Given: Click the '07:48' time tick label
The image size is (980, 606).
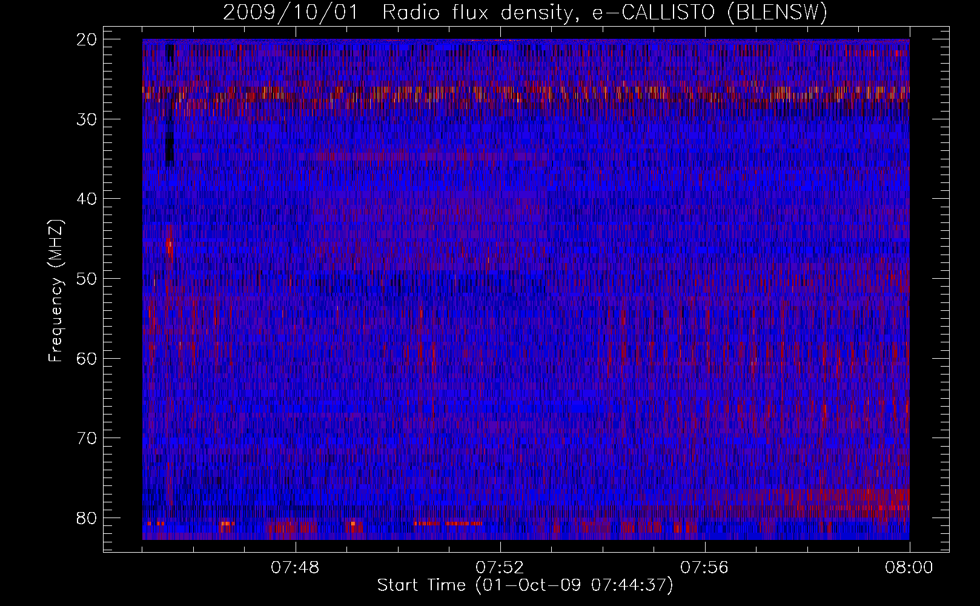Looking at the screenshot, I should 296,568.
